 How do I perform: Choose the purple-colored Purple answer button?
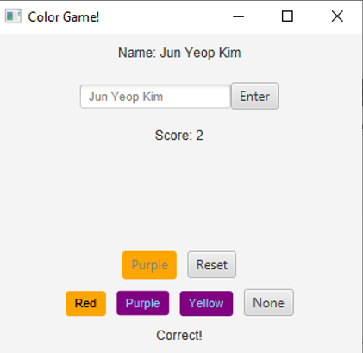[x=143, y=303]
